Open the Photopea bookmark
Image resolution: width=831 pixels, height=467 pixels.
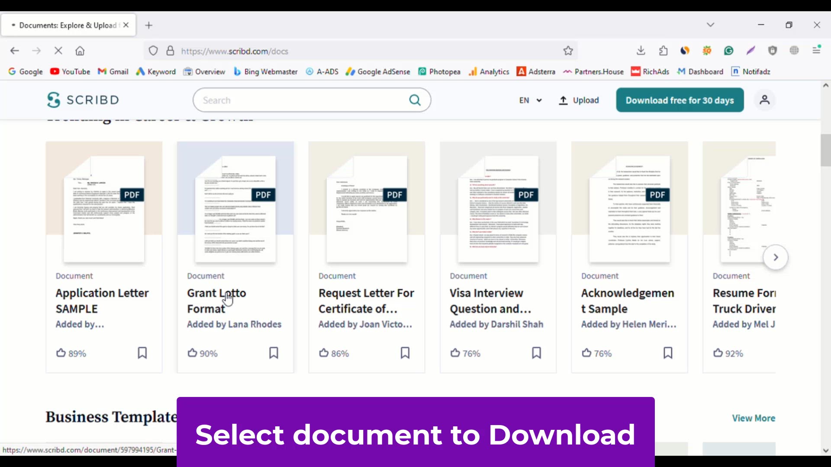439,72
